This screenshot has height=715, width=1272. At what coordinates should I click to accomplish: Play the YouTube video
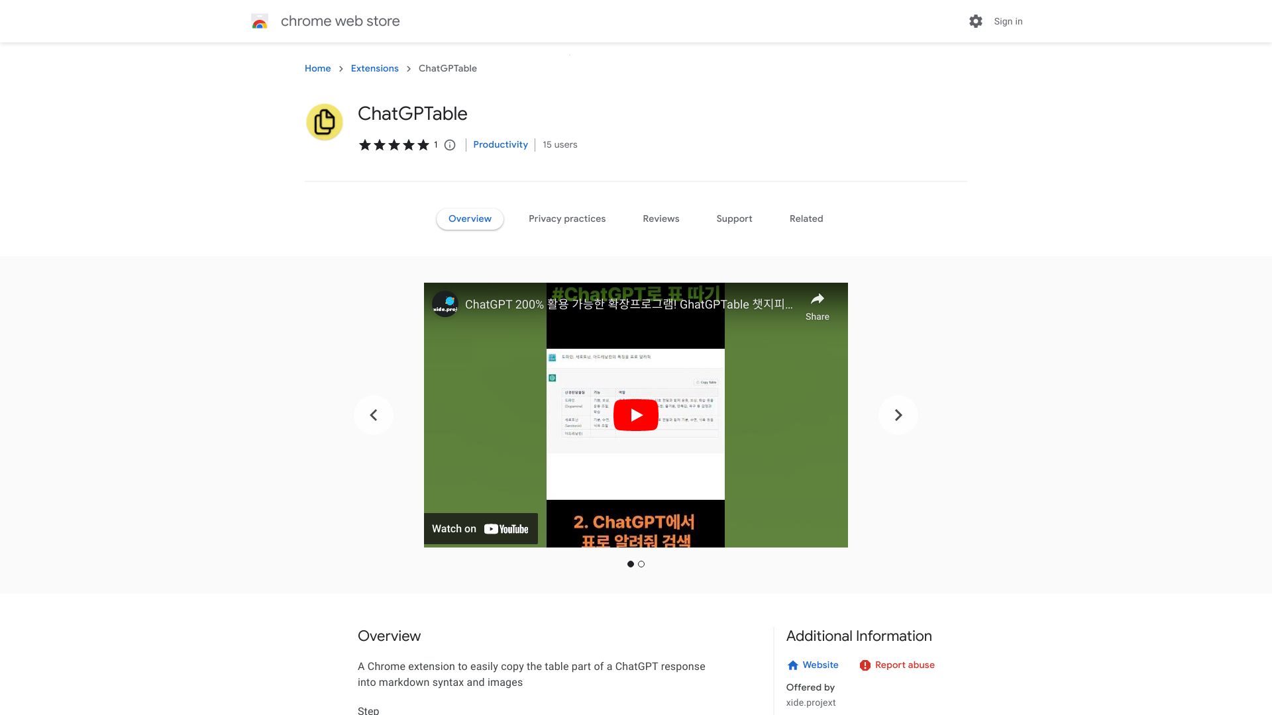click(x=636, y=415)
